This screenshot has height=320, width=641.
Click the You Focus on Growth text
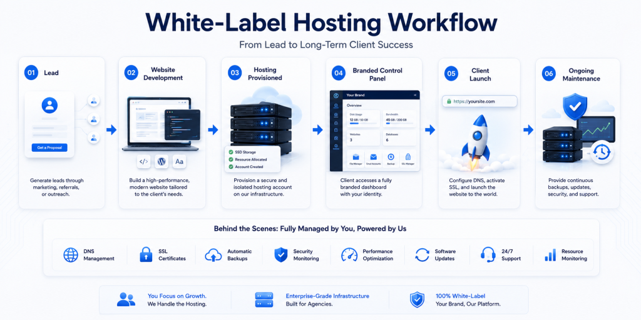[x=177, y=296]
